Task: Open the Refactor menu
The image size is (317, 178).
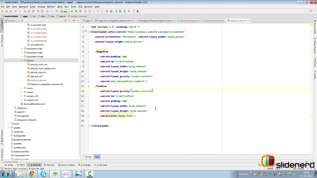Action: click(51, 6)
